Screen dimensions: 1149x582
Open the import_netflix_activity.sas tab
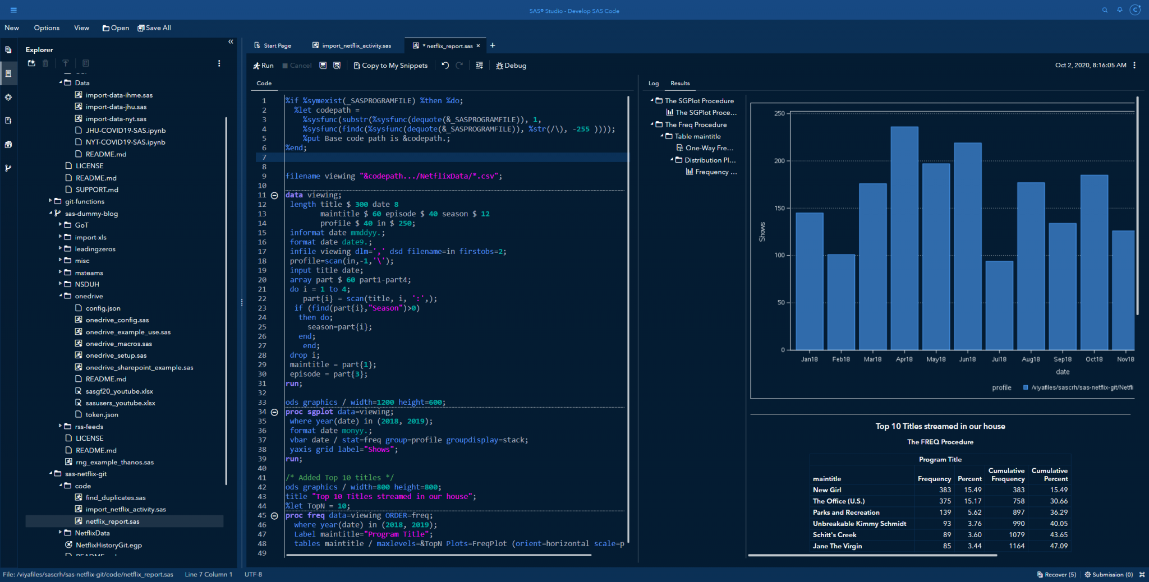click(356, 46)
